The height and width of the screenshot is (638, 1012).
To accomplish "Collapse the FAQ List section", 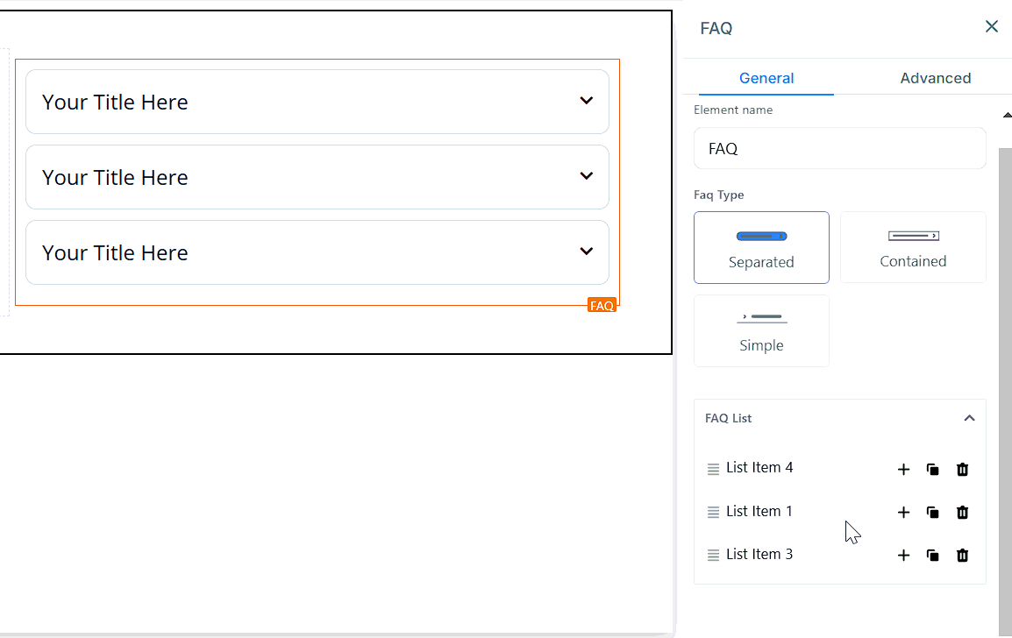I will tap(969, 418).
